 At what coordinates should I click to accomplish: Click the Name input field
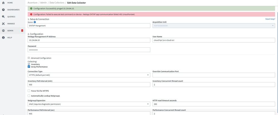89,26
